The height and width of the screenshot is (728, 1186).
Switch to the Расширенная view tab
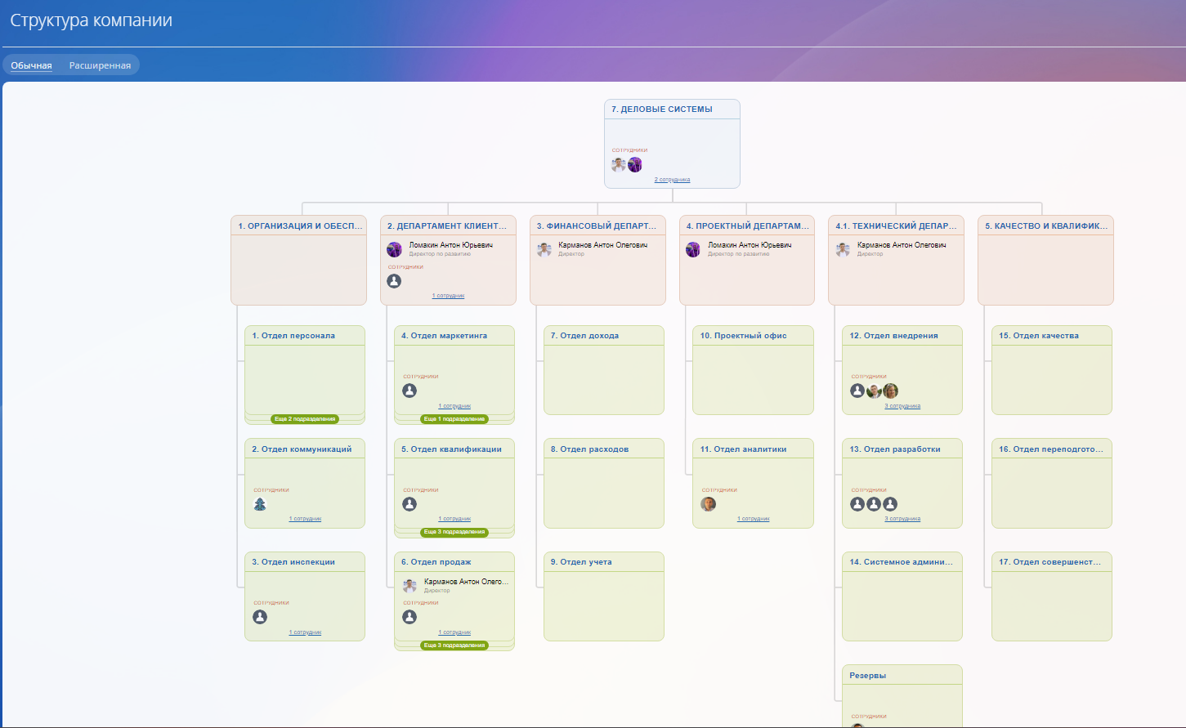(100, 65)
